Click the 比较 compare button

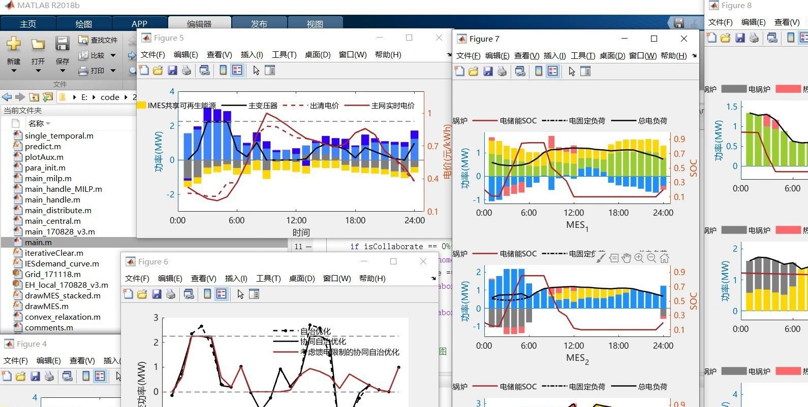tap(91, 55)
